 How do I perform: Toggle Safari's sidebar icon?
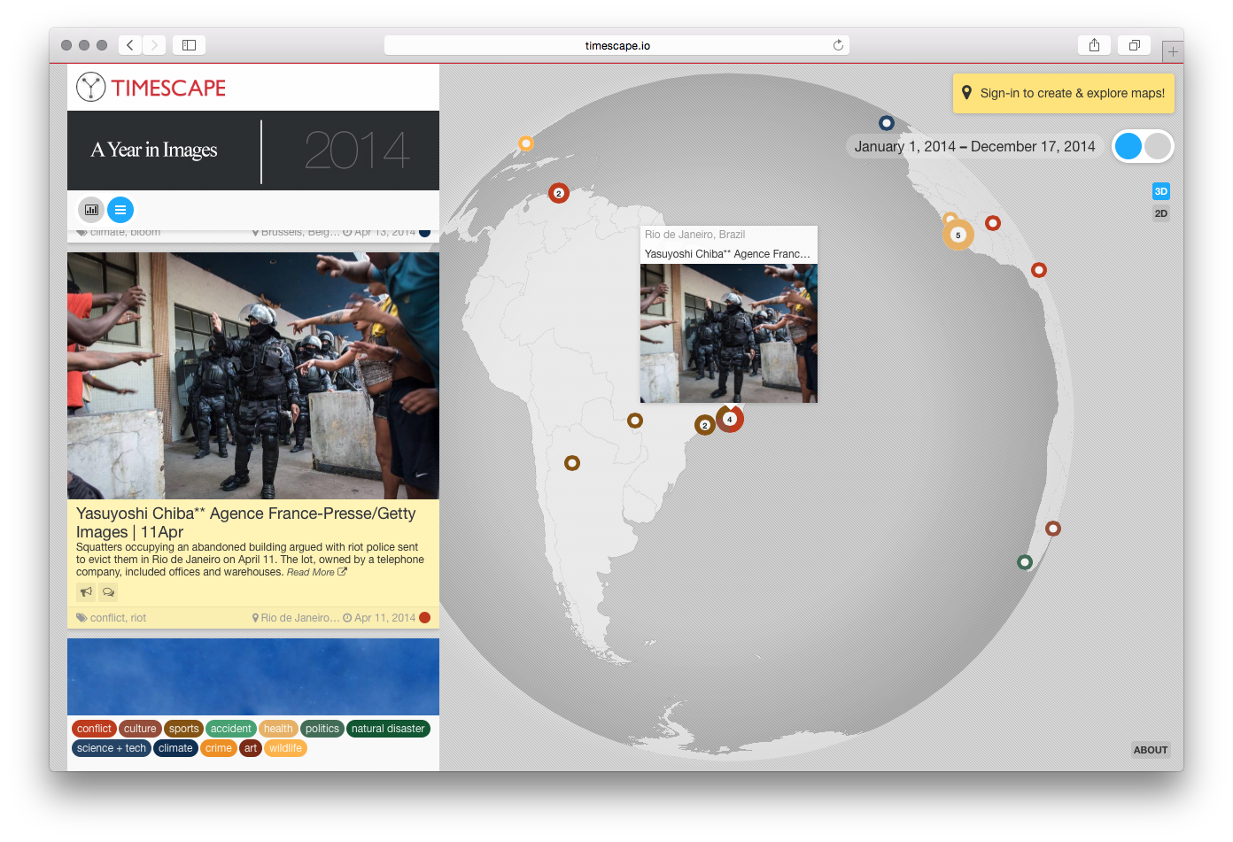189,45
